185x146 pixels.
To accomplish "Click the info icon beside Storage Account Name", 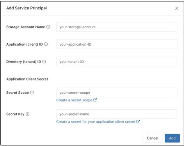I will click(x=48, y=27).
